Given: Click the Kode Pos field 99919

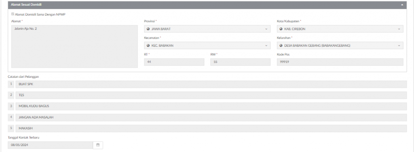Looking at the screenshot, I should tap(340, 62).
